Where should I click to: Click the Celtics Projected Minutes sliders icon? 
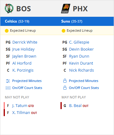coord(8,81)
